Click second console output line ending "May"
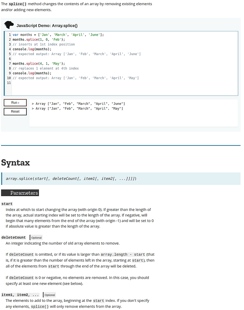244x310 pixels. (x=78, y=108)
